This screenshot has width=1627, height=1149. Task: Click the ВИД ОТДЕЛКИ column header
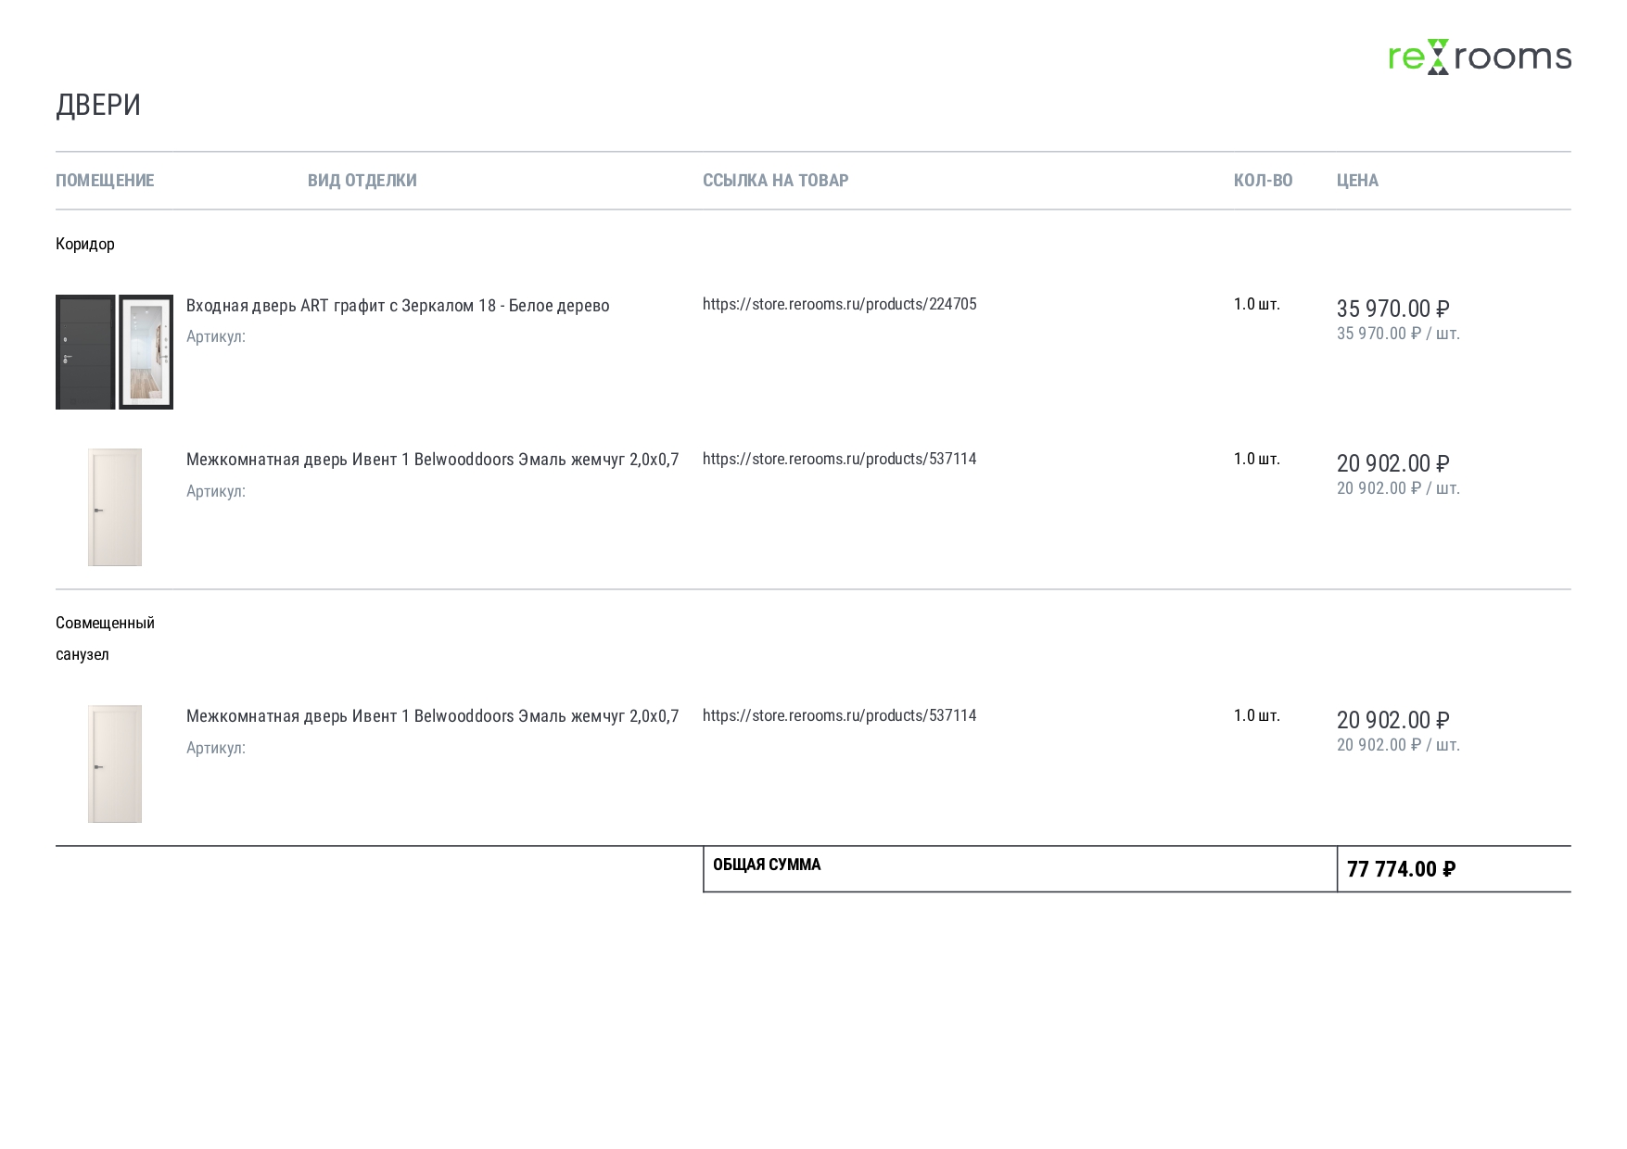(362, 181)
